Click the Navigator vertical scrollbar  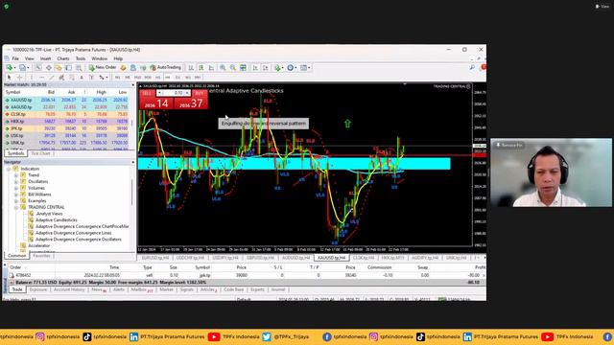coord(132,192)
